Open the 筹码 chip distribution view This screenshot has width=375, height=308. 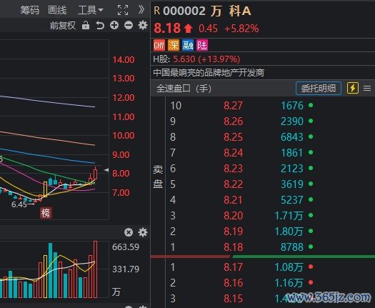[x=30, y=10]
